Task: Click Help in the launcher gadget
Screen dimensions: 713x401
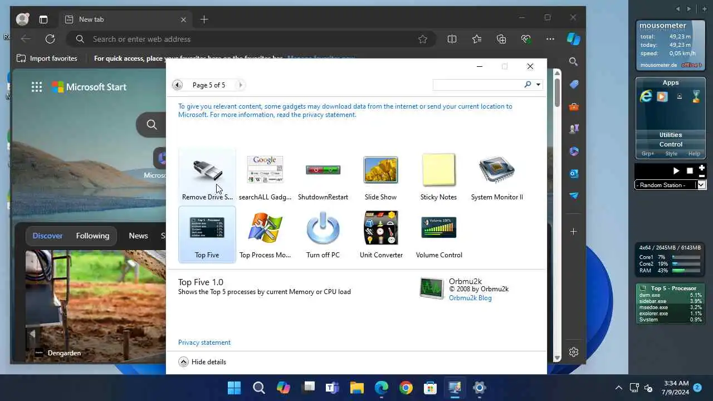Action: coord(694,154)
